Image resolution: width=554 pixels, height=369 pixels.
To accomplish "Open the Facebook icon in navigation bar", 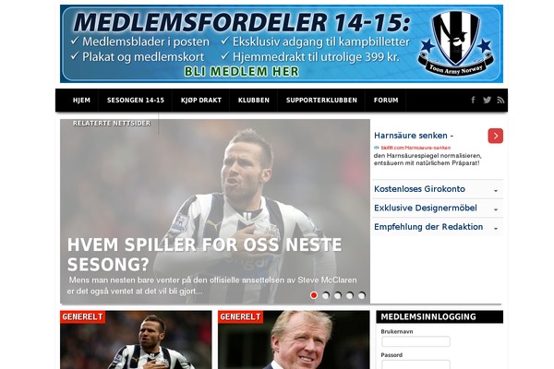I will 473,100.
